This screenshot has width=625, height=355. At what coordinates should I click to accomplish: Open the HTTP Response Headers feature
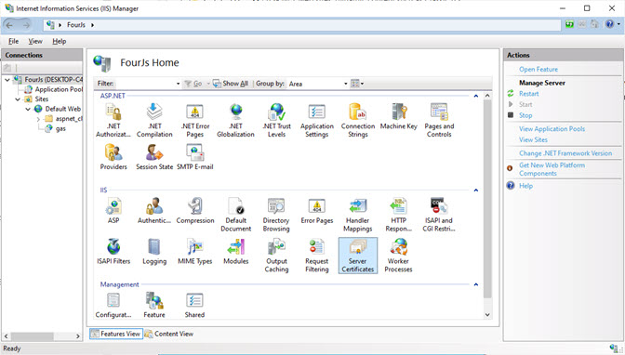click(399, 215)
